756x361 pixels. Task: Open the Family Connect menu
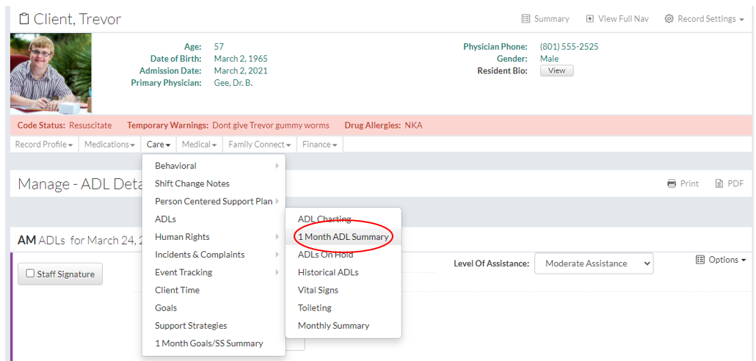point(259,145)
